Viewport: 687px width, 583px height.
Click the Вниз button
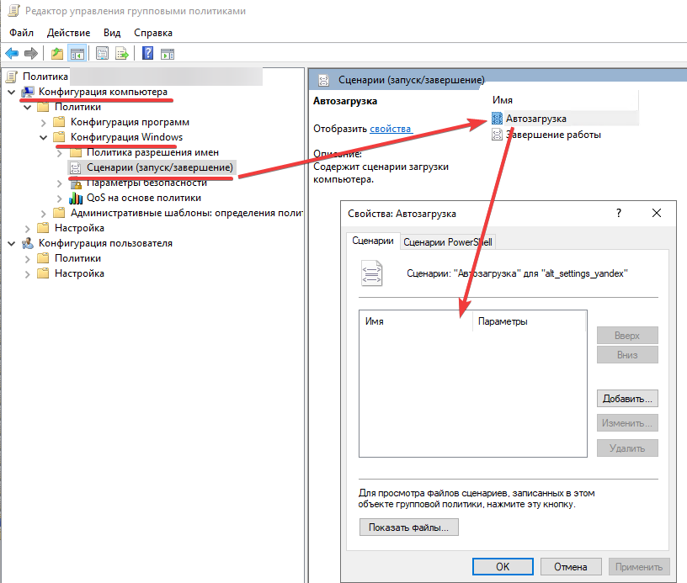point(627,355)
